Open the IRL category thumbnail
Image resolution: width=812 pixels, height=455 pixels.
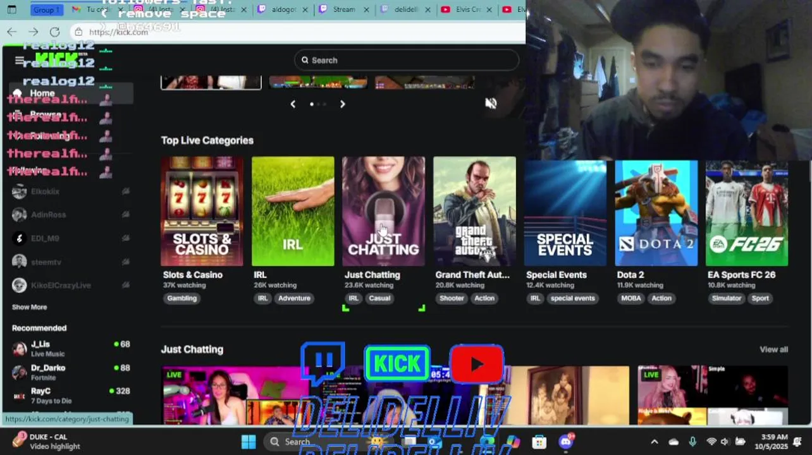click(x=293, y=211)
